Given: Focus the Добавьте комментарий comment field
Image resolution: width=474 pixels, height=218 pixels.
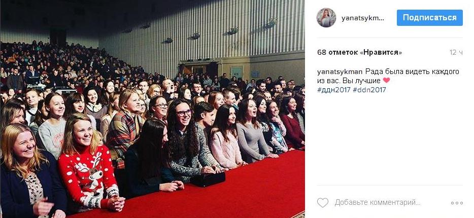Looking at the screenshot, I should pos(378,202).
